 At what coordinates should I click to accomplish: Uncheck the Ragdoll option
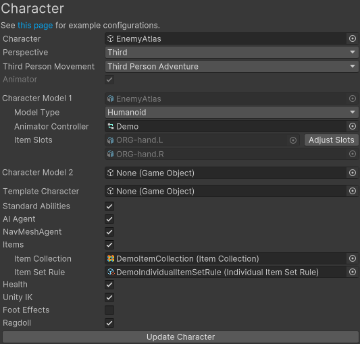click(x=109, y=323)
